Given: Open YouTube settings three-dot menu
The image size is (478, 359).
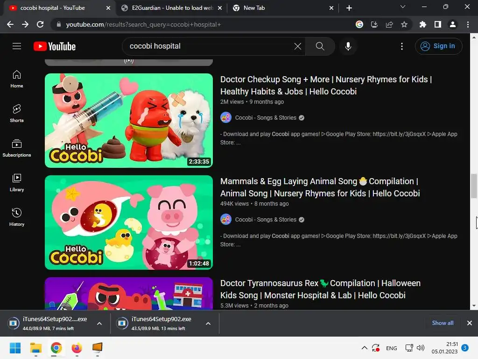Looking at the screenshot, I should (x=402, y=46).
